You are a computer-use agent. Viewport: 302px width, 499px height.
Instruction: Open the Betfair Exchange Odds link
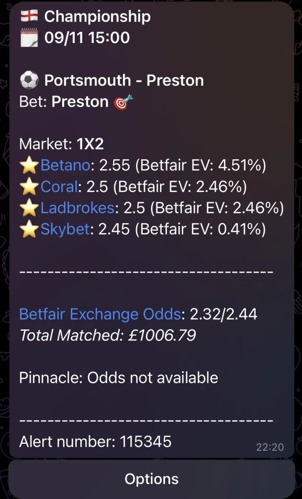100,314
